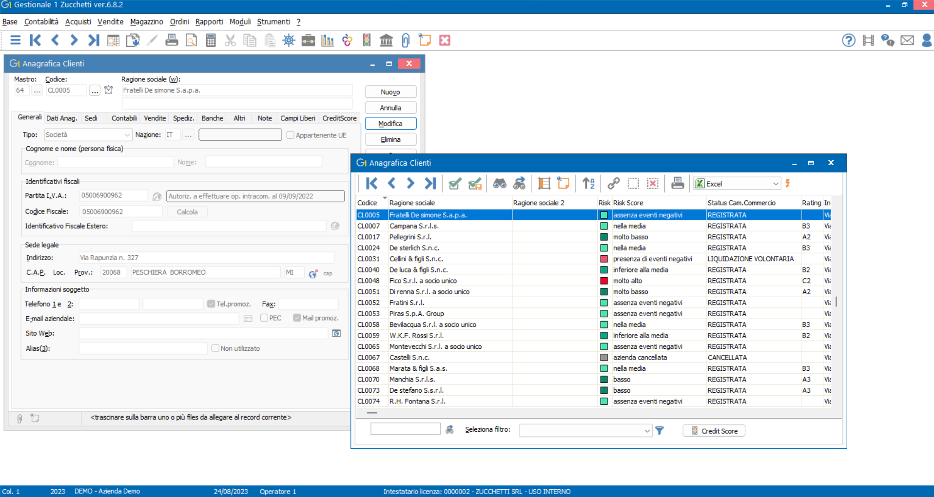The image size is (934, 497).
Task: Click the traffic light icon on the main toolbar
Action: (x=367, y=40)
